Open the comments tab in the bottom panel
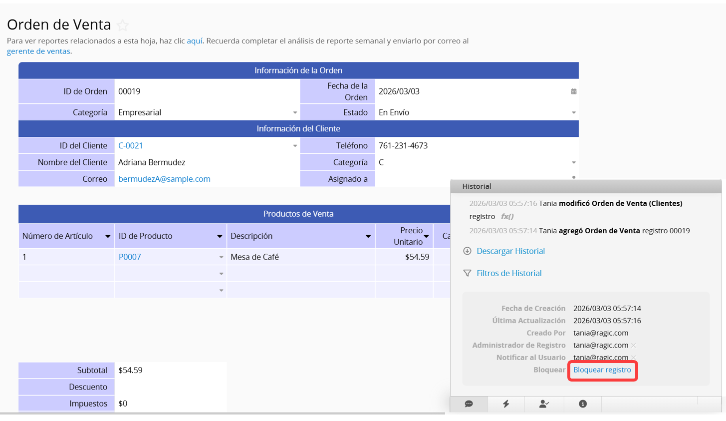 click(469, 404)
